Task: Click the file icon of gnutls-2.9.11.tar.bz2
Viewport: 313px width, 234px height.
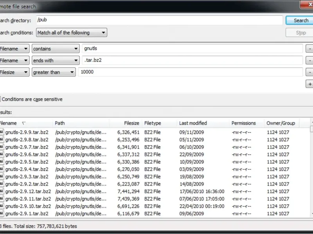Action: pos(2,199)
